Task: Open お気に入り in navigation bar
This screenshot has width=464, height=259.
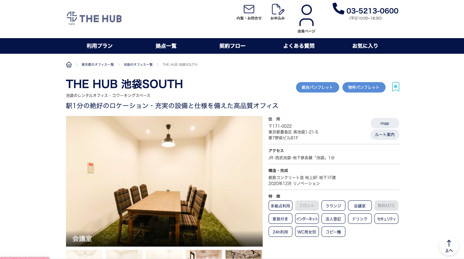Action: 365,46
